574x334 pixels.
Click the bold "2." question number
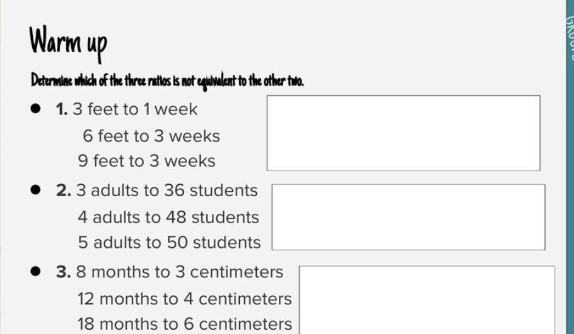click(64, 191)
